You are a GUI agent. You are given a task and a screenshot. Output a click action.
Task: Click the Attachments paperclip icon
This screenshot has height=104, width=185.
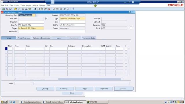click(64, 9)
